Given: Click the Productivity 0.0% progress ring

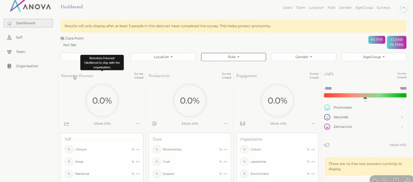Looking at the screenshot, I should (x=190, y=101).
